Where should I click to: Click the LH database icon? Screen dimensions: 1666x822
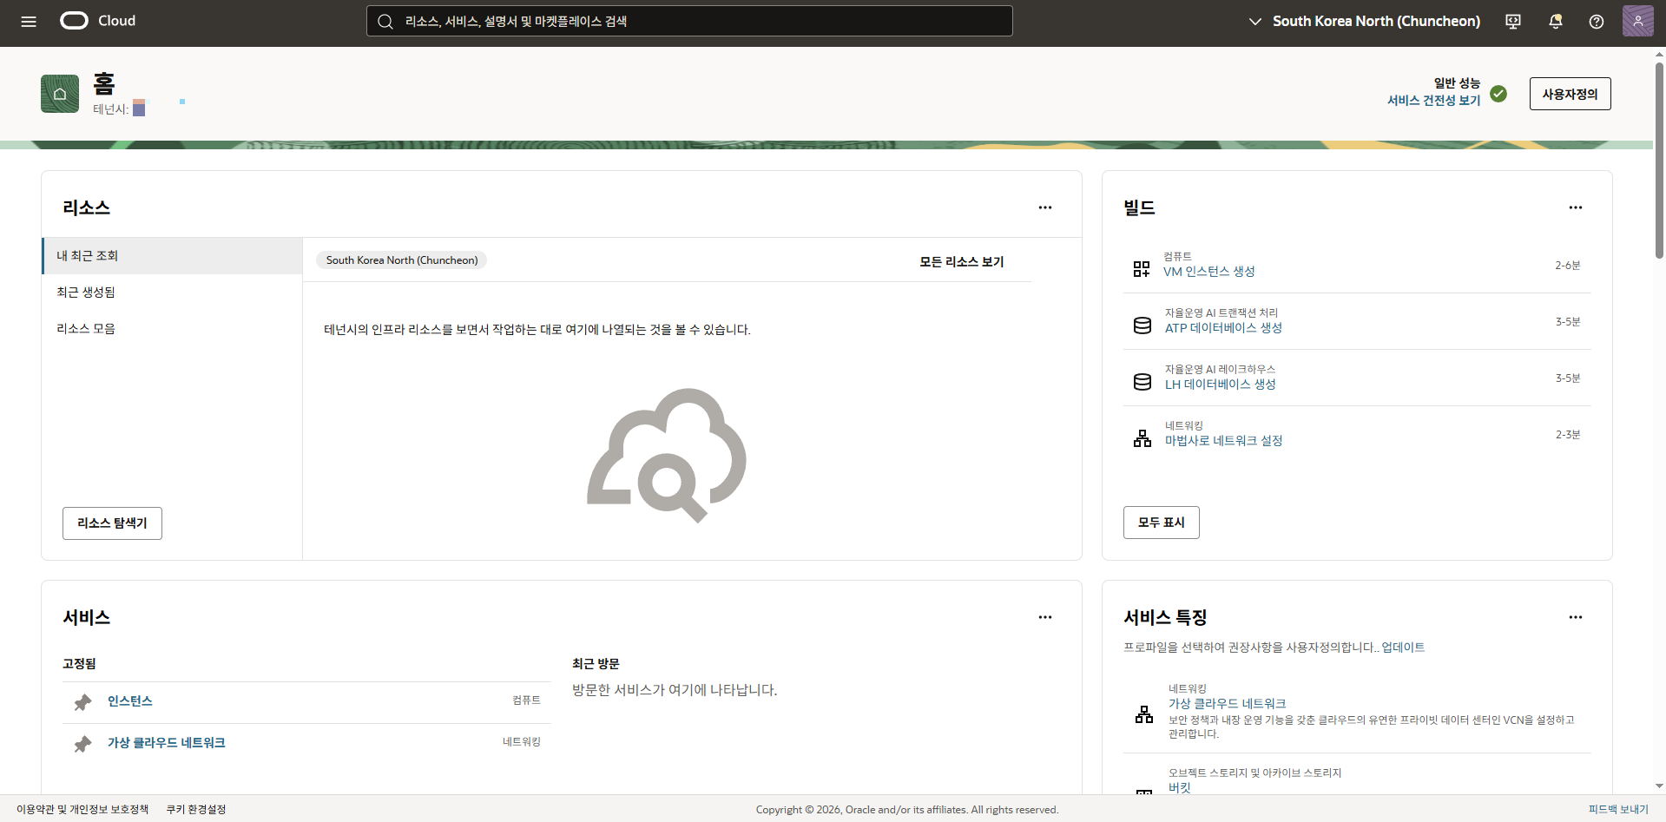[x=1142, y=382]
